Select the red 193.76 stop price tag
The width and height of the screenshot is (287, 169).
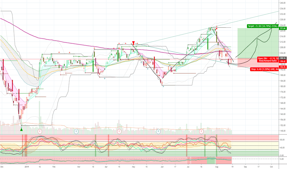[283, 67]
